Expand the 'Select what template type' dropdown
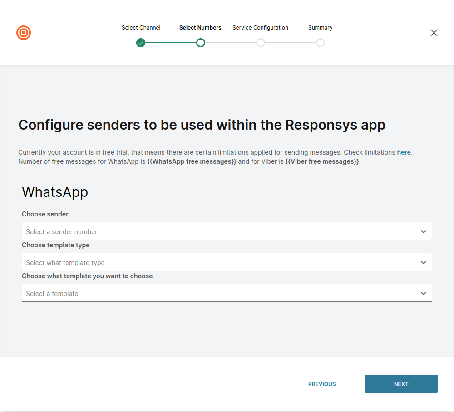 coord(218,262)
